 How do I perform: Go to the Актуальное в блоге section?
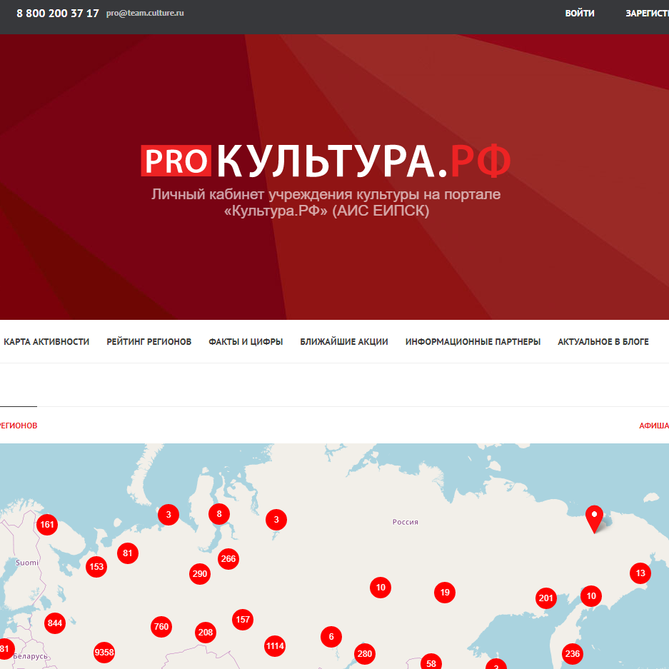[x=603, y=342]
